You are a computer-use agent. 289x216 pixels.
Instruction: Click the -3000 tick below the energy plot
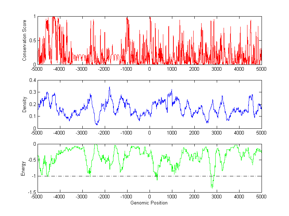(82, 197)
